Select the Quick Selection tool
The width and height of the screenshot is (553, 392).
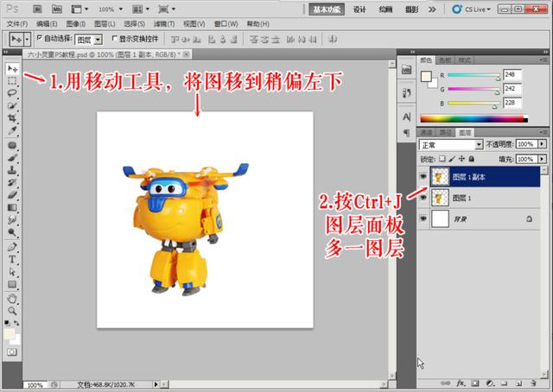click(x=12, y=105)
